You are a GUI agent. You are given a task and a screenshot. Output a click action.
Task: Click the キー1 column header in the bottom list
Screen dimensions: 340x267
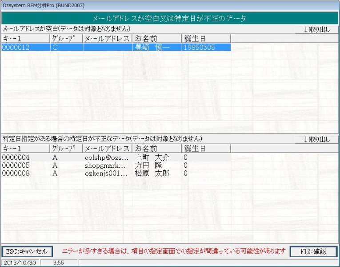pyautogui.click(x=25, y=149)
